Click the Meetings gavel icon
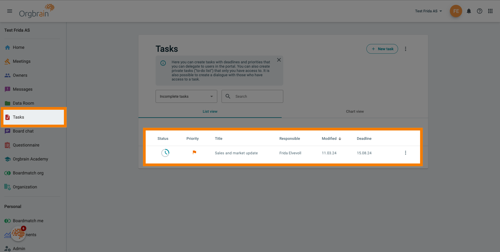 pos(7,61)
